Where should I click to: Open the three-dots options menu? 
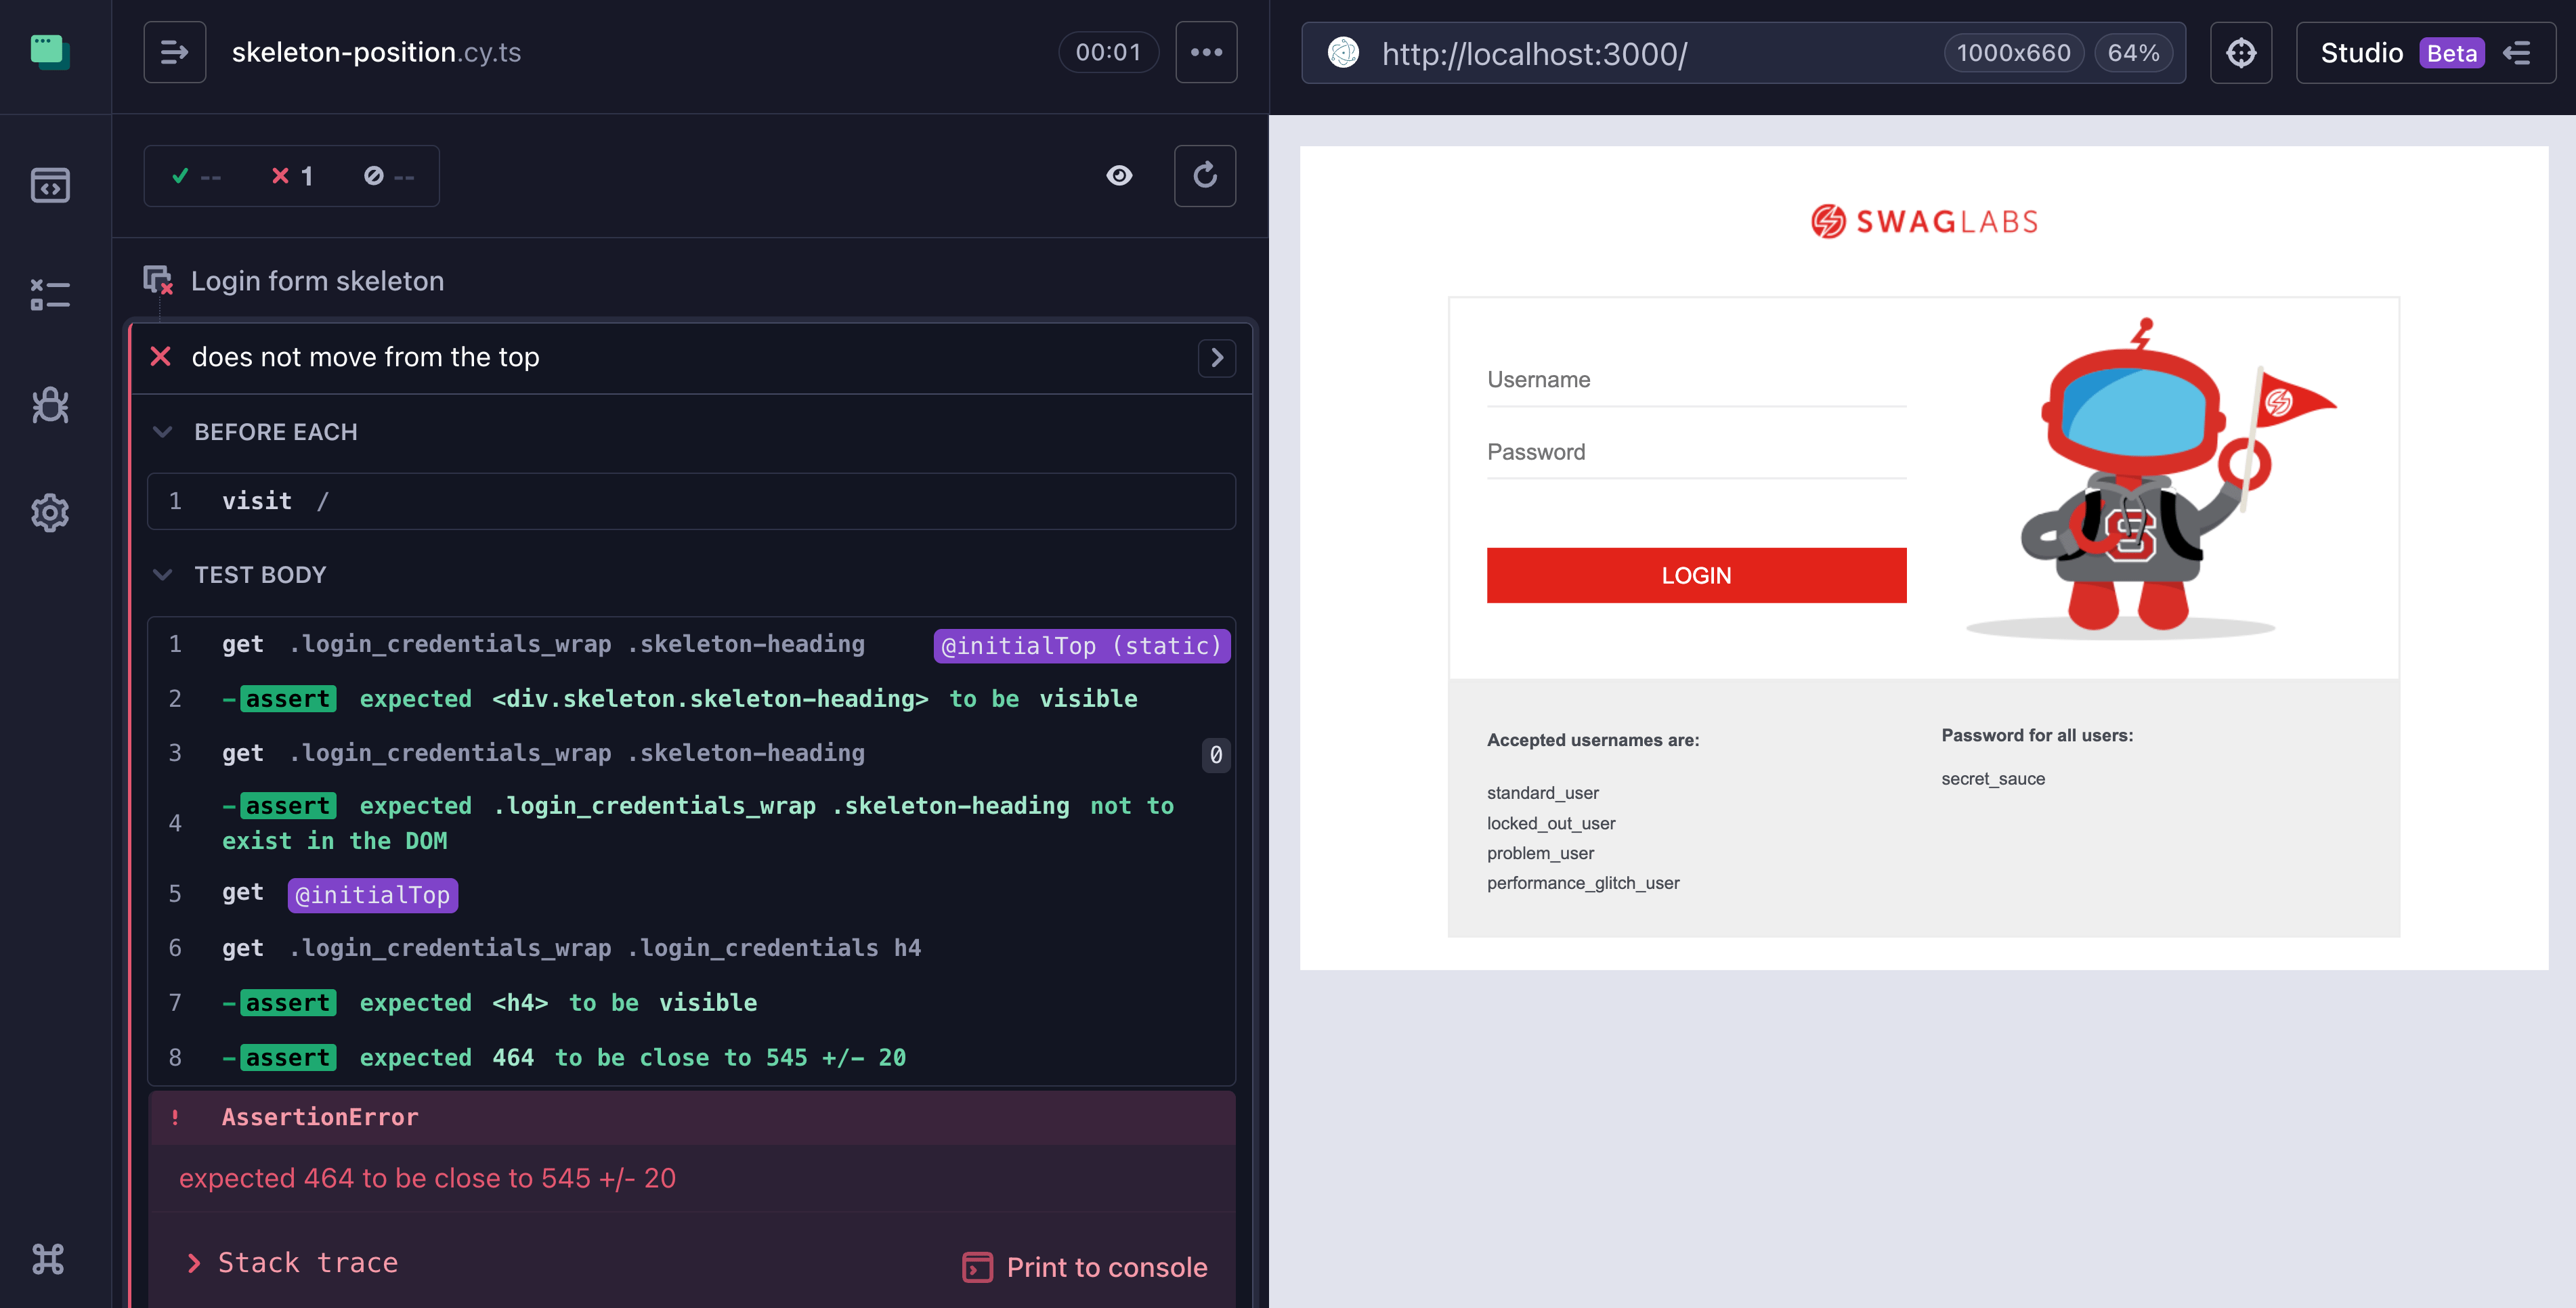tap(1206, 52)
